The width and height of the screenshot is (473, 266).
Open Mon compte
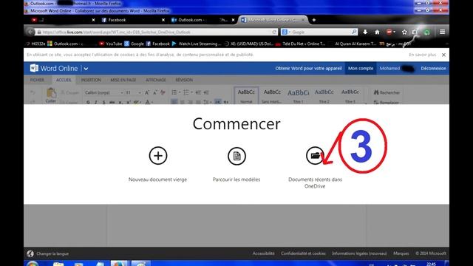point(361,69)
